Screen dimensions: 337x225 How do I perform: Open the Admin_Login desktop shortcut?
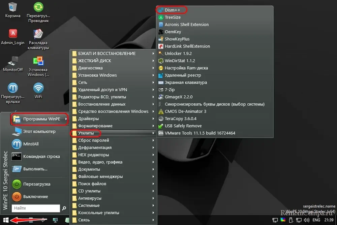[x=13, y=37]
